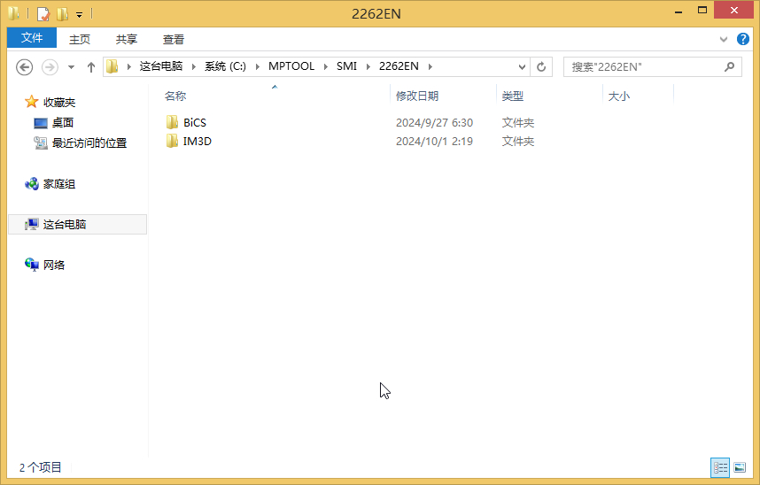Expand the ribbon using the chevron

724,39
